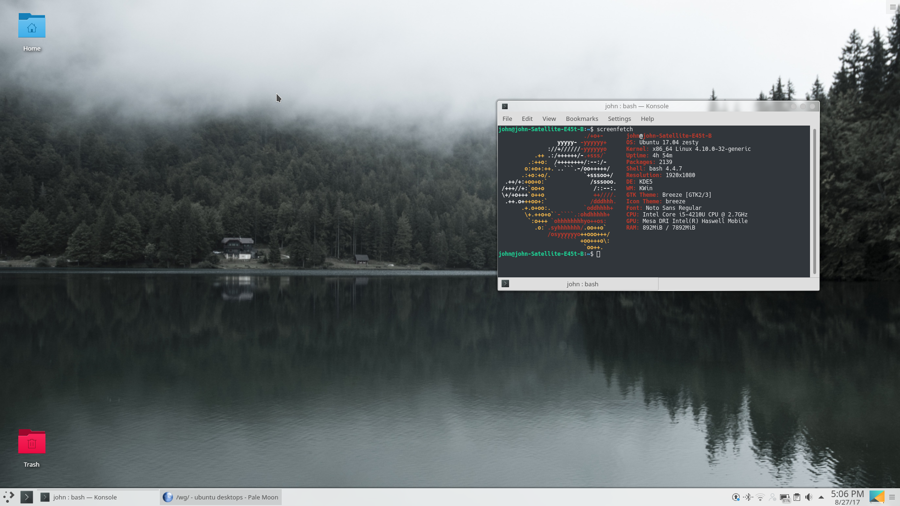Viewport: 900px width, 506px height.
Task: Click the '2139' packages value
Action: [x=665, y=162]
